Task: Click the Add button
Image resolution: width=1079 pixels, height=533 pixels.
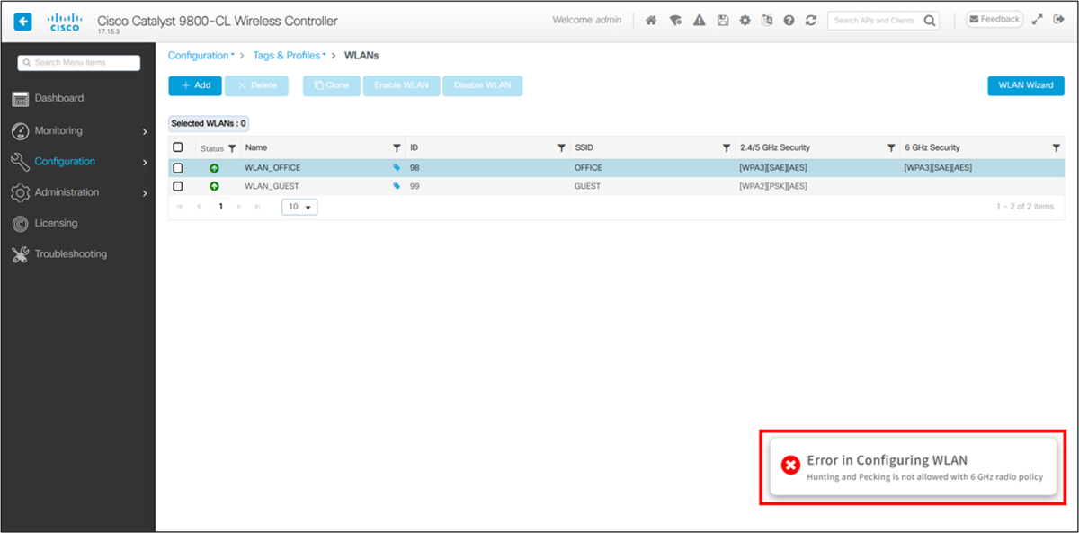Action: (195, 85)
